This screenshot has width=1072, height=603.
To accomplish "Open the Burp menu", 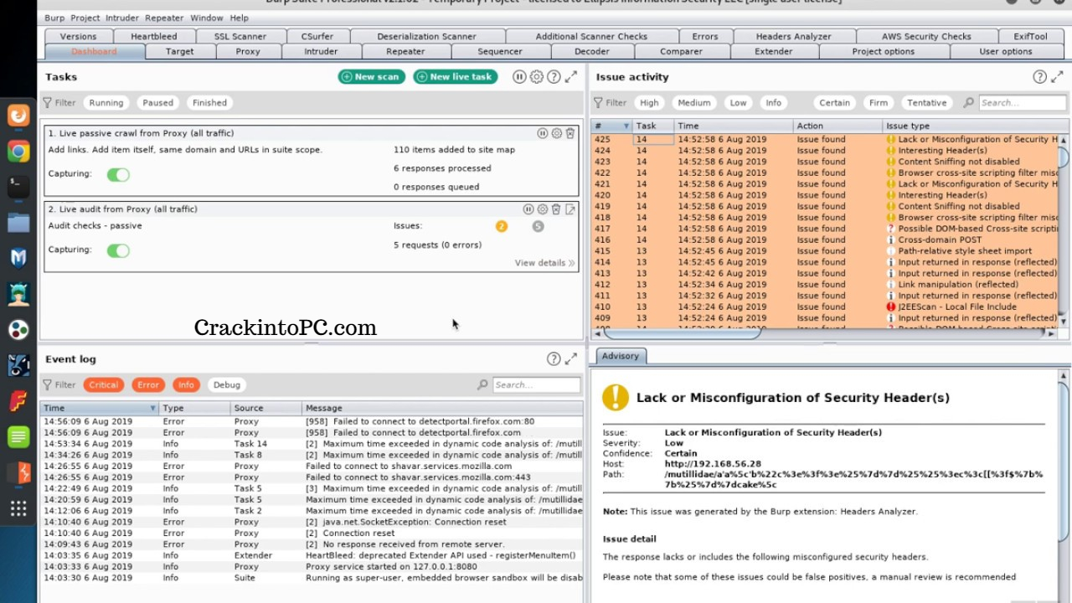I will [54, 18].
